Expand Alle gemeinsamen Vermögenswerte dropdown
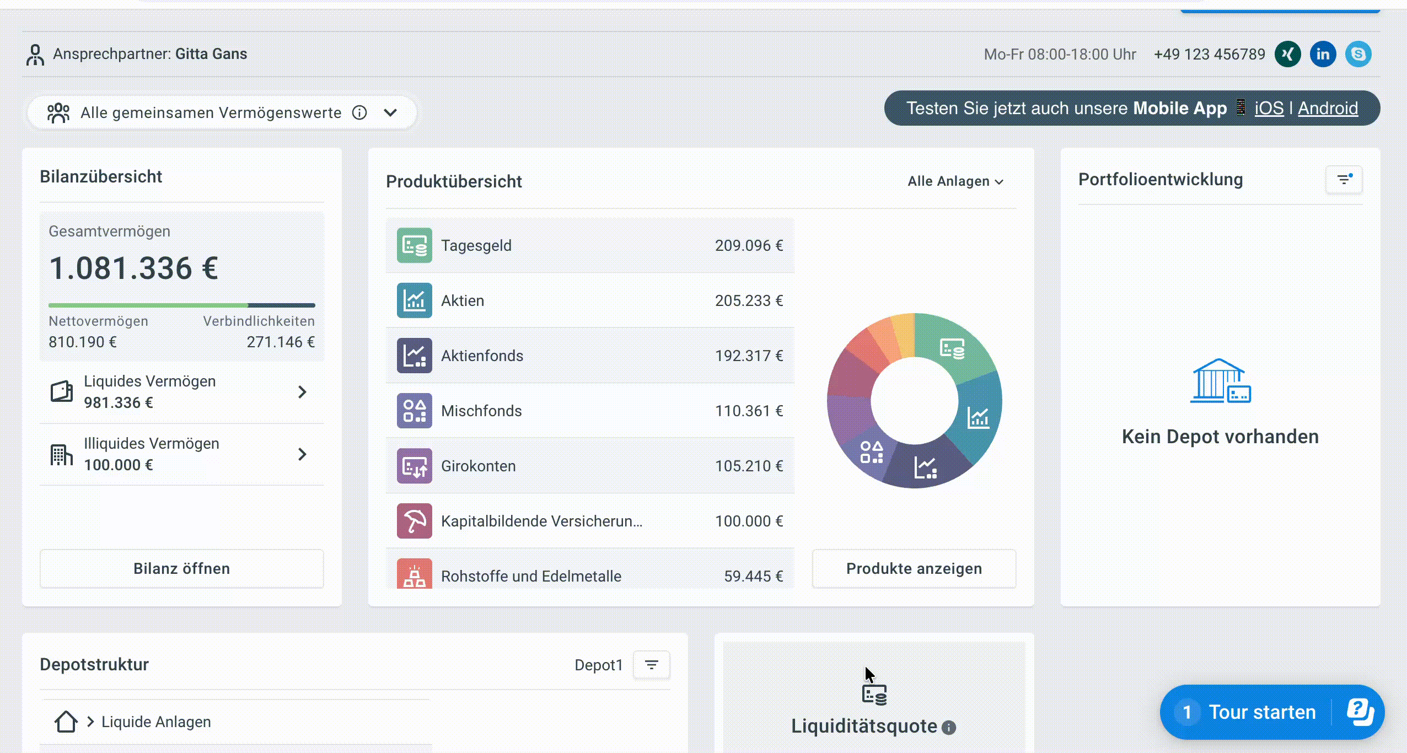Image resolution: width=1407 pixels, height=753 pixels. [x=390, y=113]
